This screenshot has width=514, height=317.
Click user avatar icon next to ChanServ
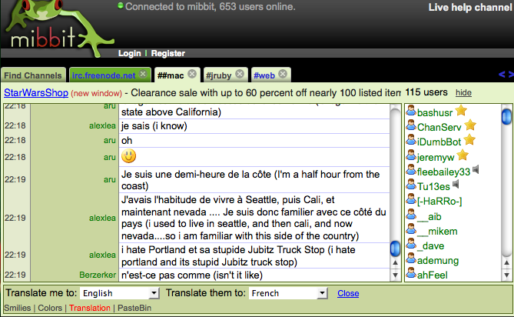click(x=411, y=125)
